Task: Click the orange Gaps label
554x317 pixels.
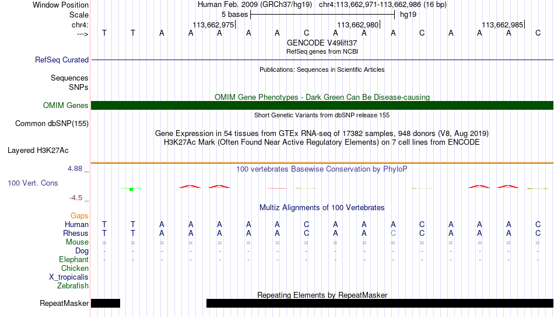Action: (x=79, y=216)
